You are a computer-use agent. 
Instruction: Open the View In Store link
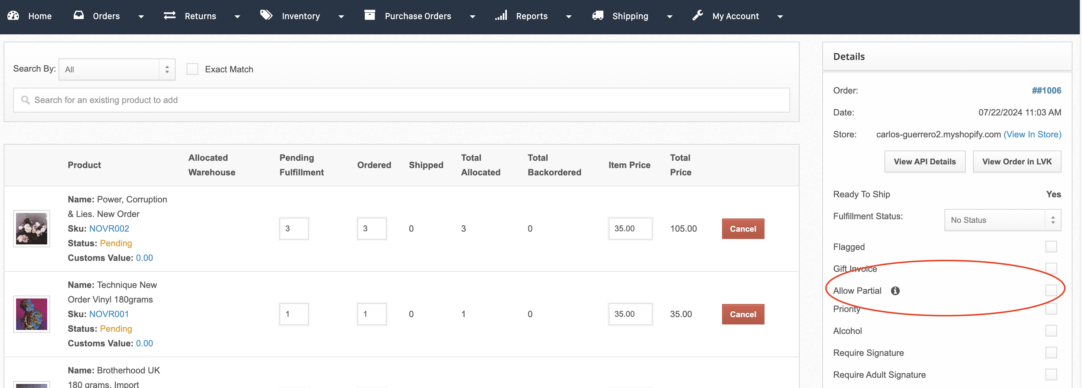click(x=1032, y=134)
